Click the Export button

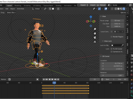[x=82, y=5]
